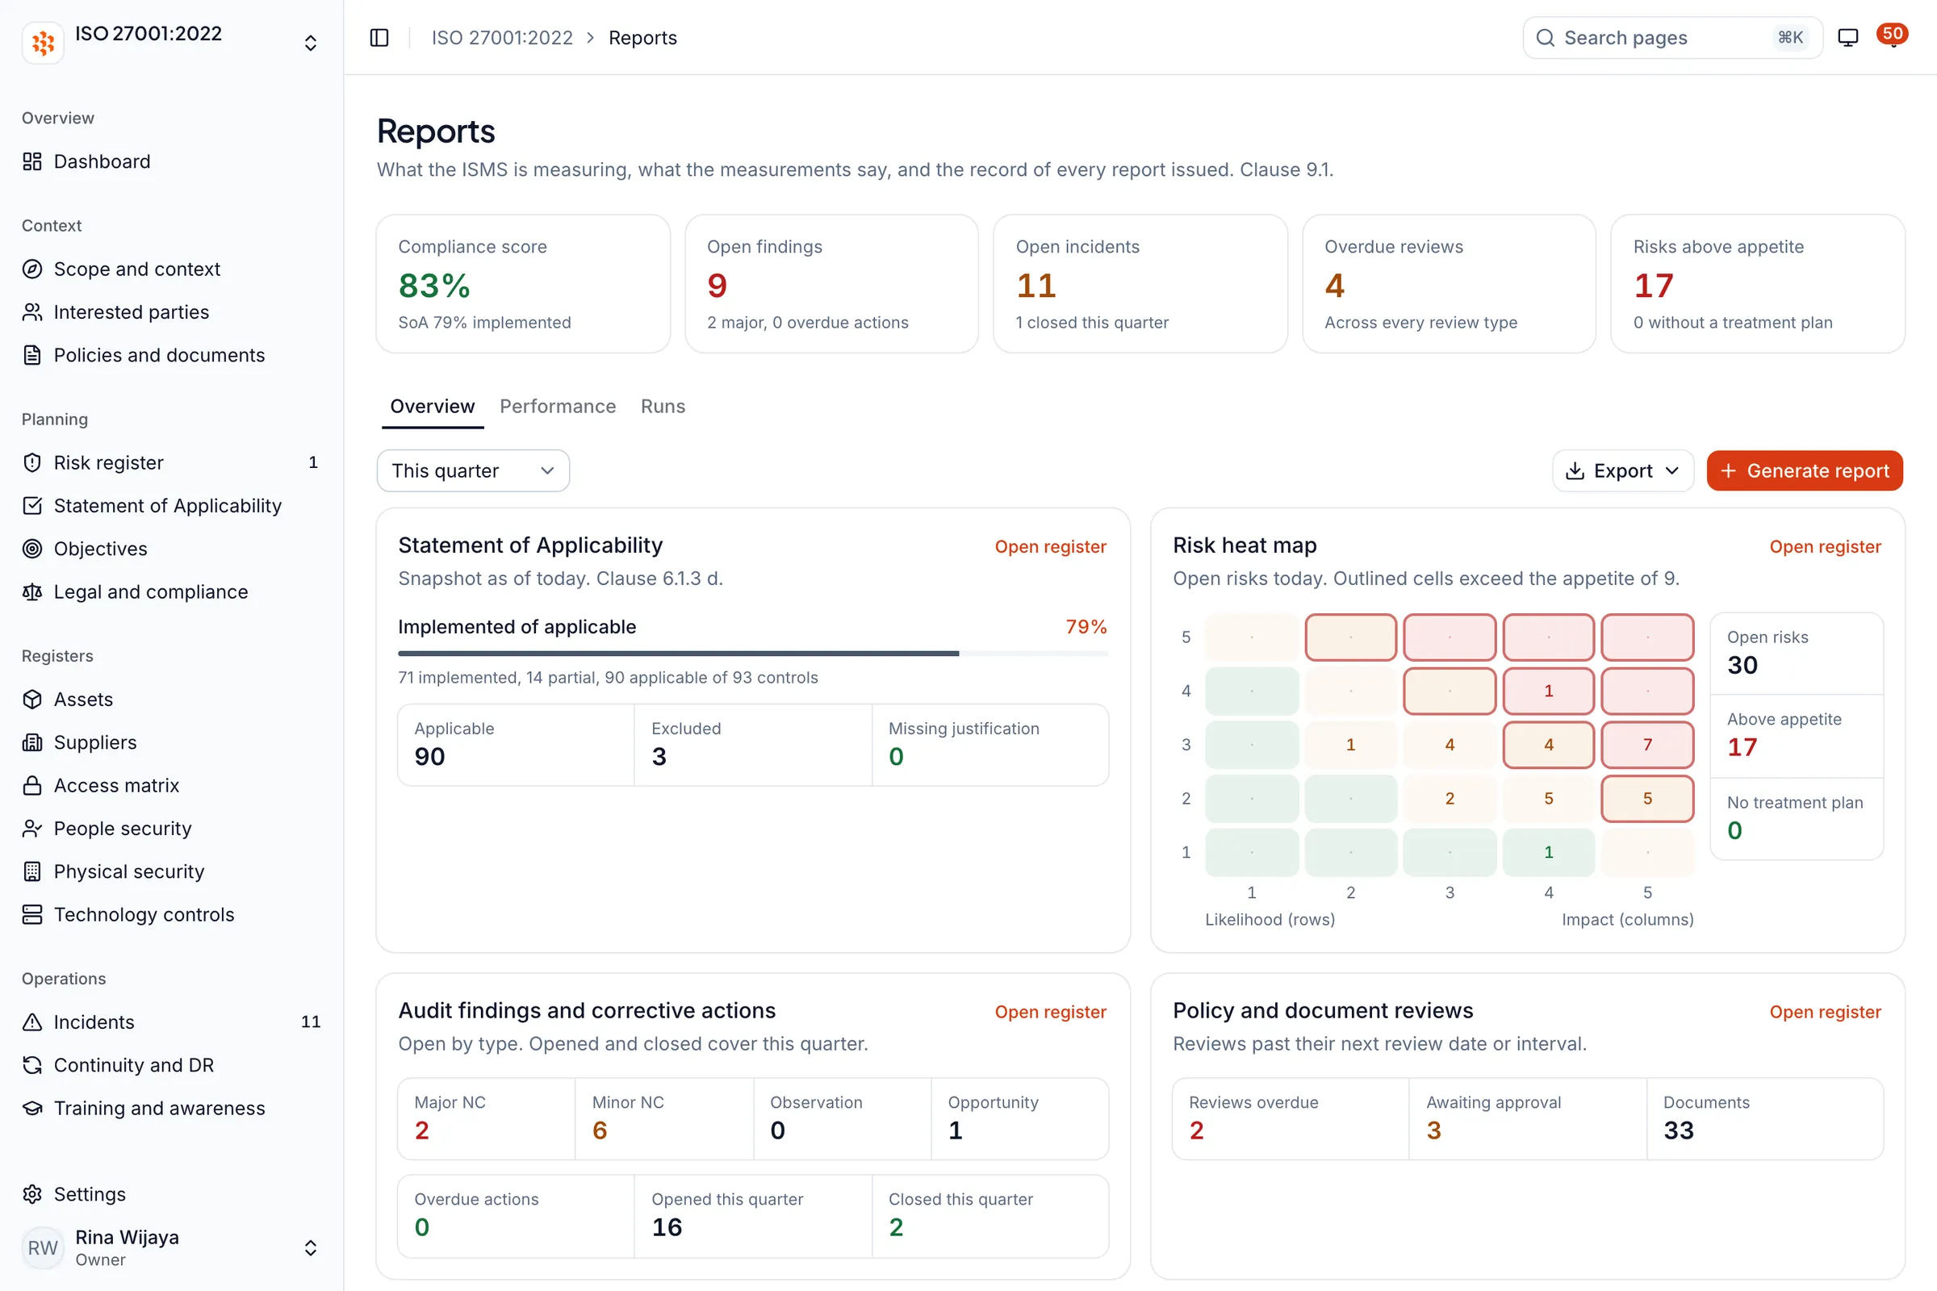Expand the Rina Wijaya user menu
The height and width of the screenshot is (1291, 1937).
coord(171,1247)
